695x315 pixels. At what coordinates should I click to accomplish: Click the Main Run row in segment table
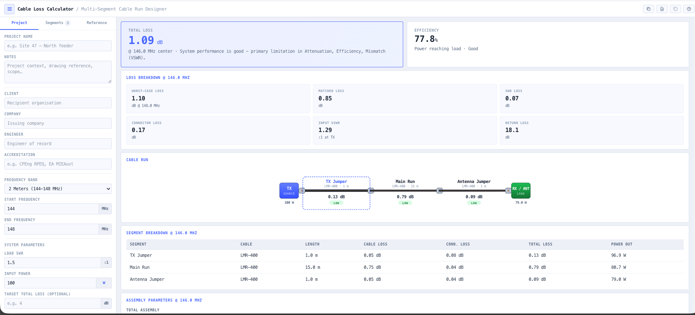pos(405,267)
